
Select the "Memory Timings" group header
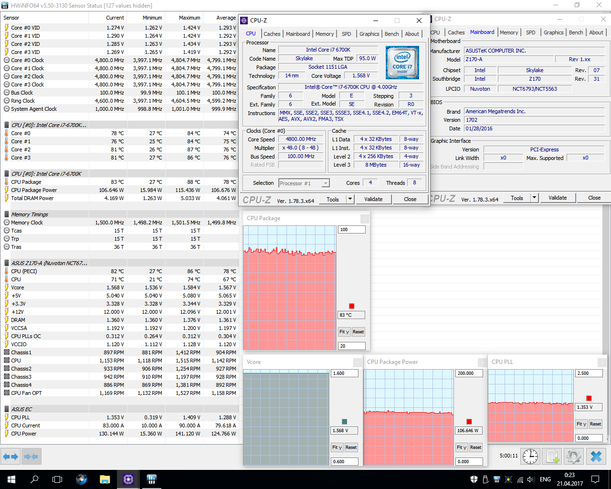pyautogui.click(x=119, y=214)
